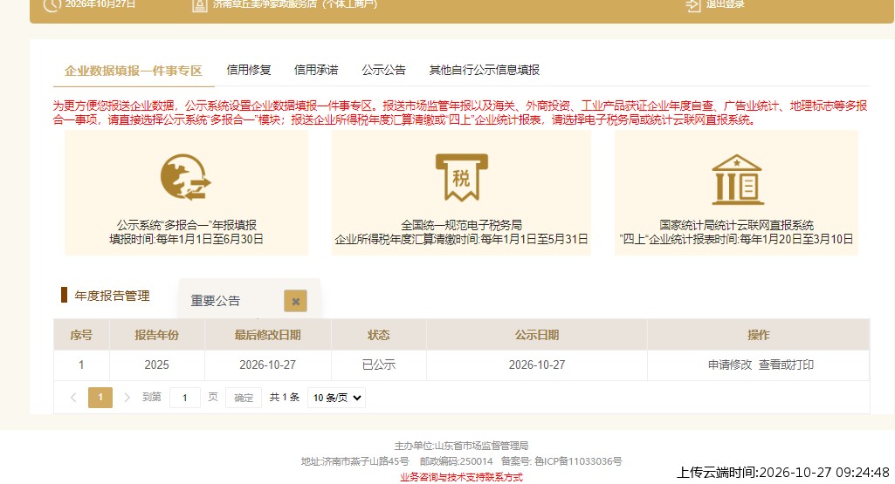Image resolution: width=895 pixels, height=484 pixels.
Task: Click the tax bureau 税 icon
Action: pyautogui.click(x=461, y=177)
